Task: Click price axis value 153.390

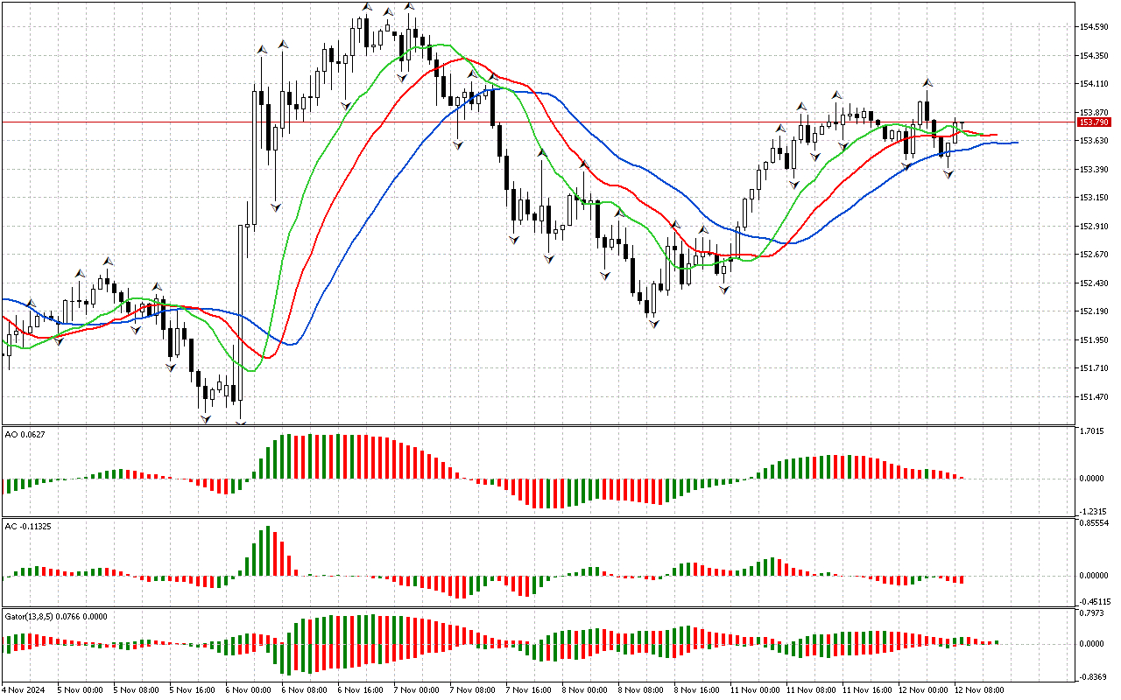Action: (x=1095, y=170)
